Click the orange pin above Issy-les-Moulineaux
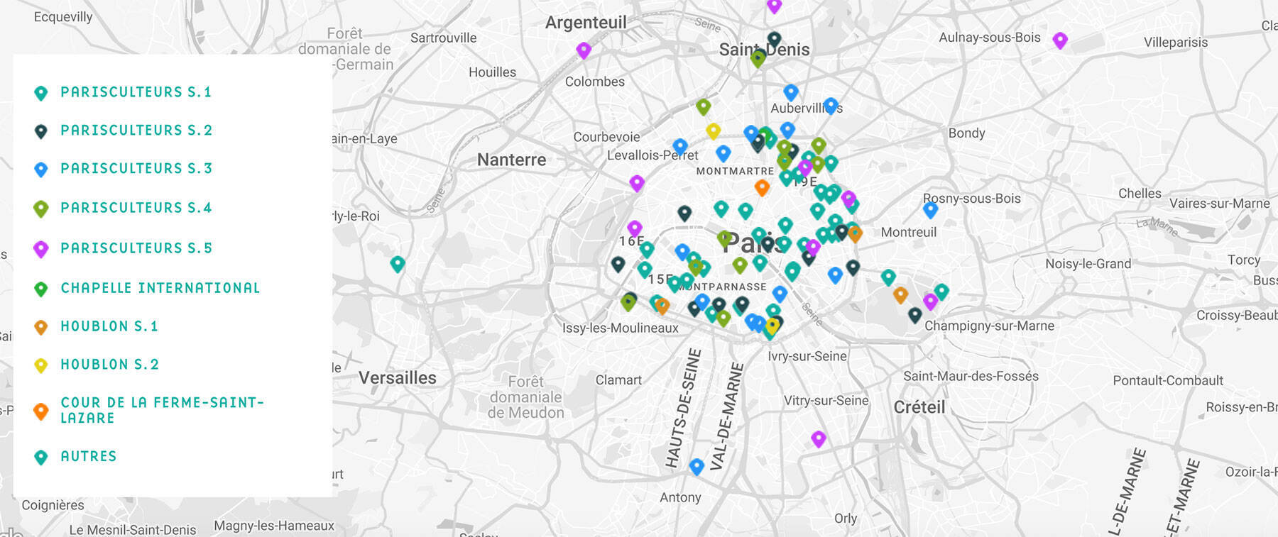 pos(662,306)
